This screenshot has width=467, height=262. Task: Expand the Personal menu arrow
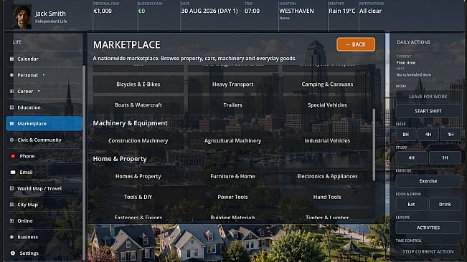click(x=44, y=75)
